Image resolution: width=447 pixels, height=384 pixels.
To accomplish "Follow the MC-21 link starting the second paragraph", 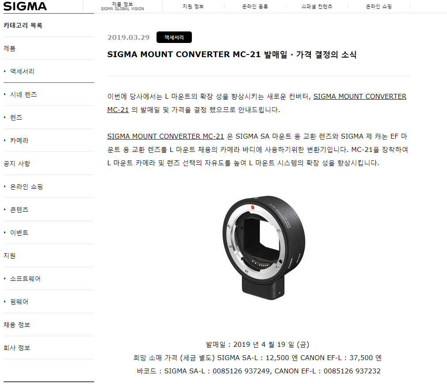I will click(166, 136).
